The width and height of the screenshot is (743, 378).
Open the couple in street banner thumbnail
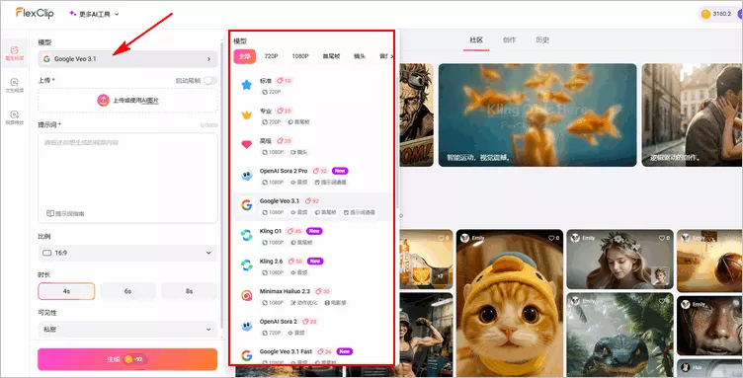[x=693, y=114]
